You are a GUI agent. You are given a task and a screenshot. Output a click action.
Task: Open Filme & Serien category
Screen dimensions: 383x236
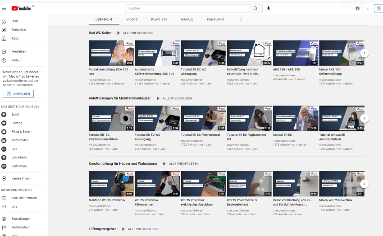pos(22,132)
